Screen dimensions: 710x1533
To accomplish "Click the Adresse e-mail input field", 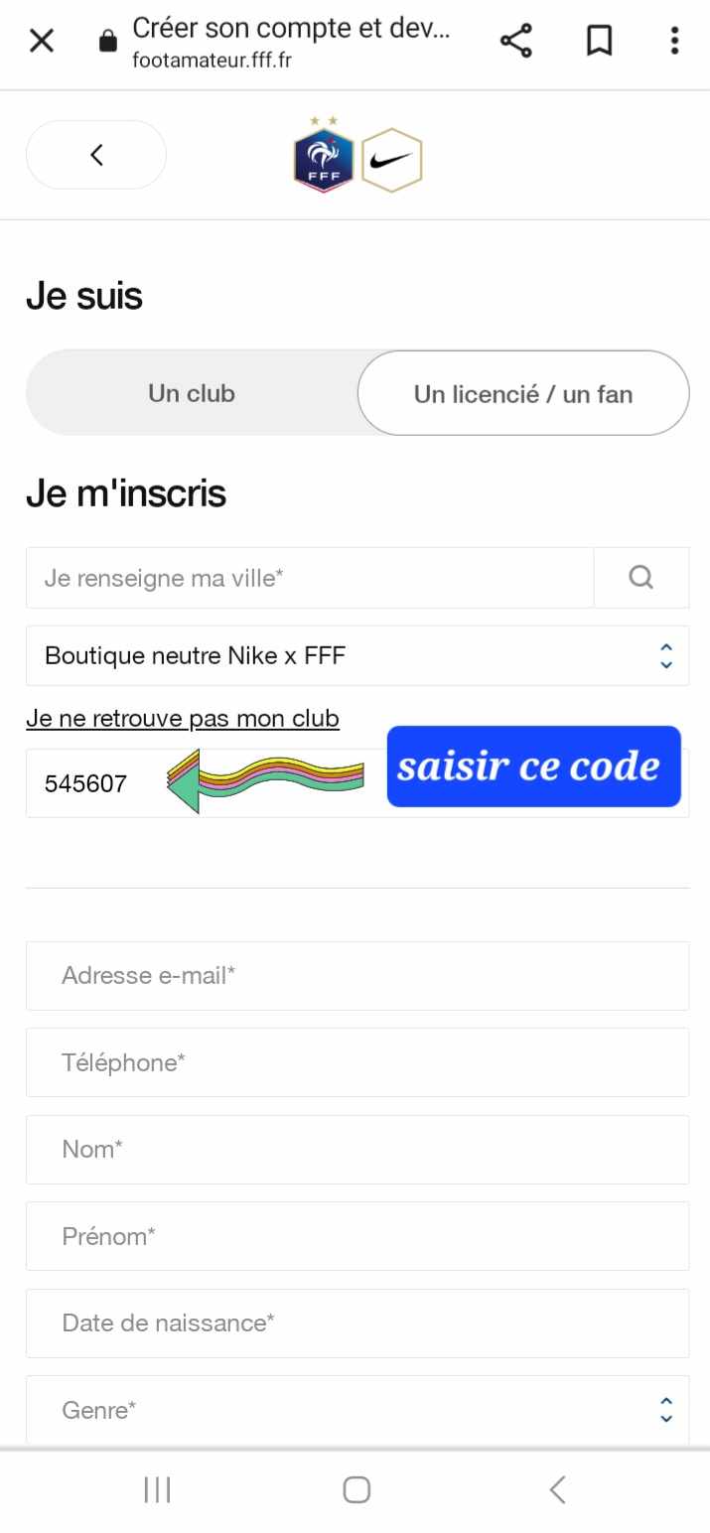I will pyautogui.click(x=357, y=976).
